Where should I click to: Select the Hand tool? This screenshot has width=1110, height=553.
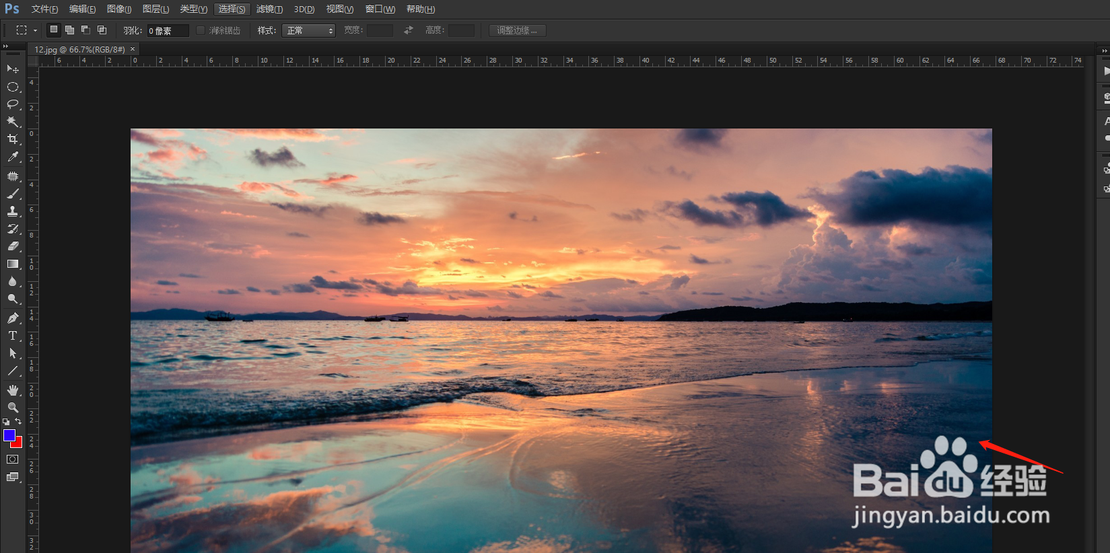click(13, 390)
